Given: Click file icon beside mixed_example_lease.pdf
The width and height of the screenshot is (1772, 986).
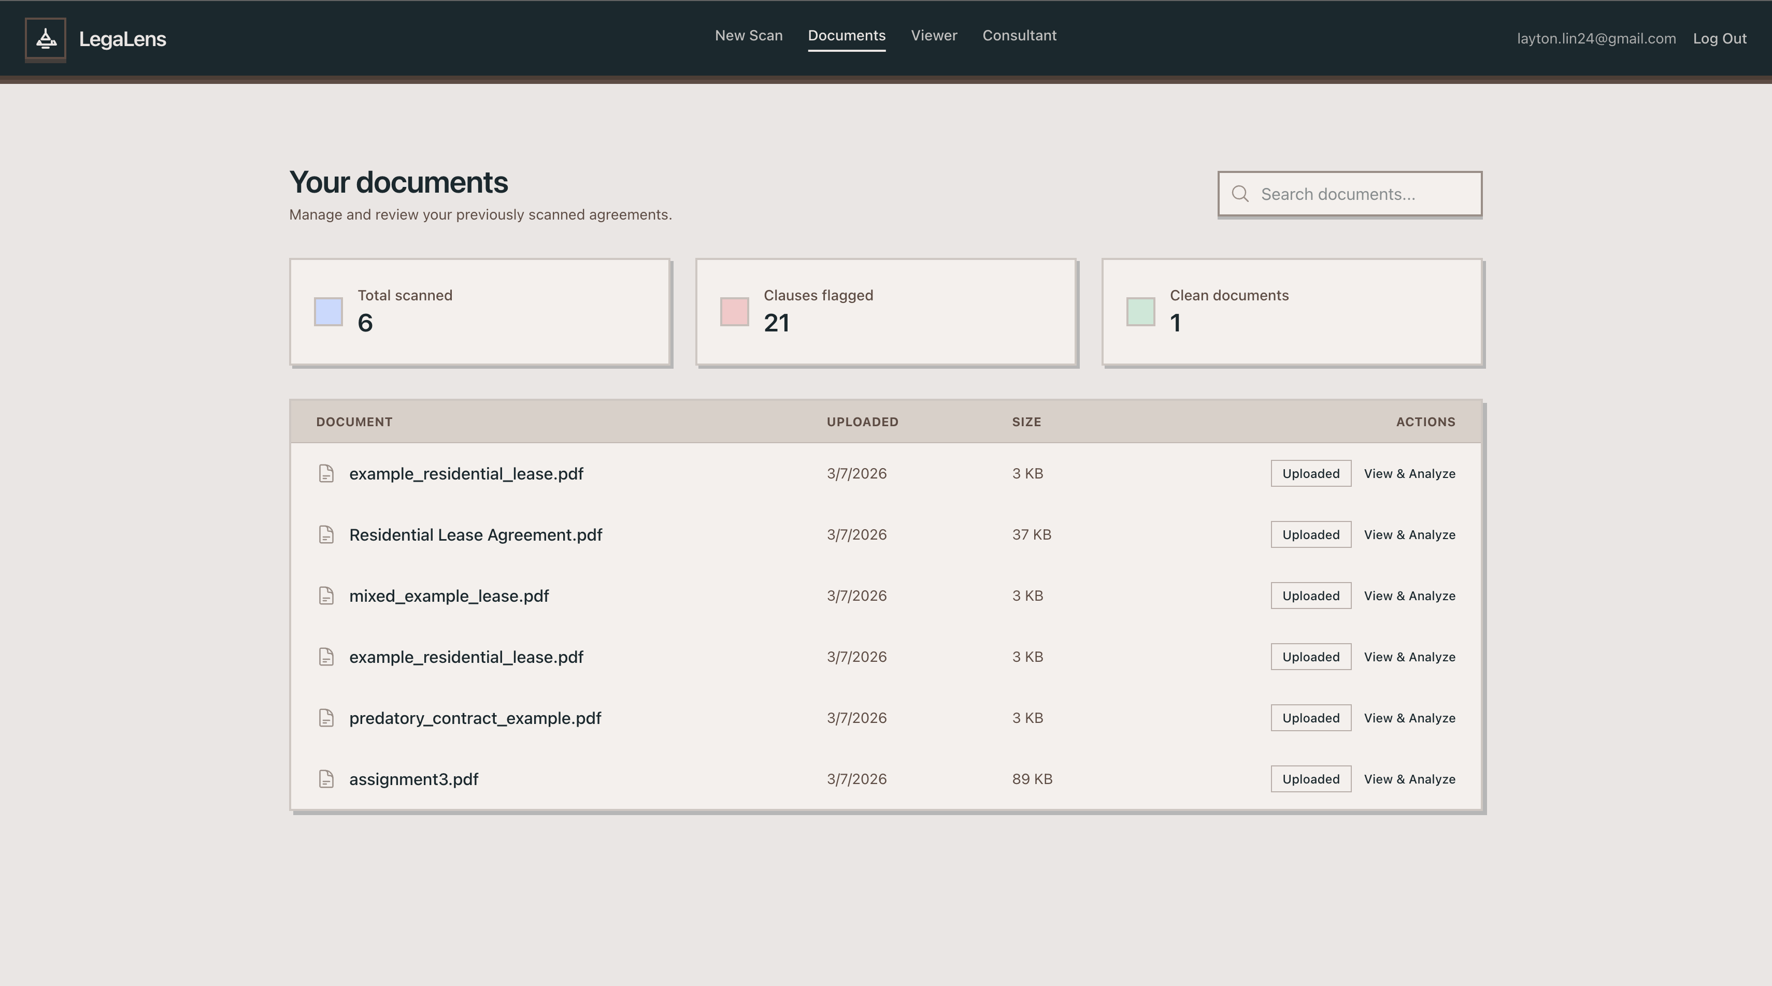Looking at the screenshot, I should click(326, 596).
